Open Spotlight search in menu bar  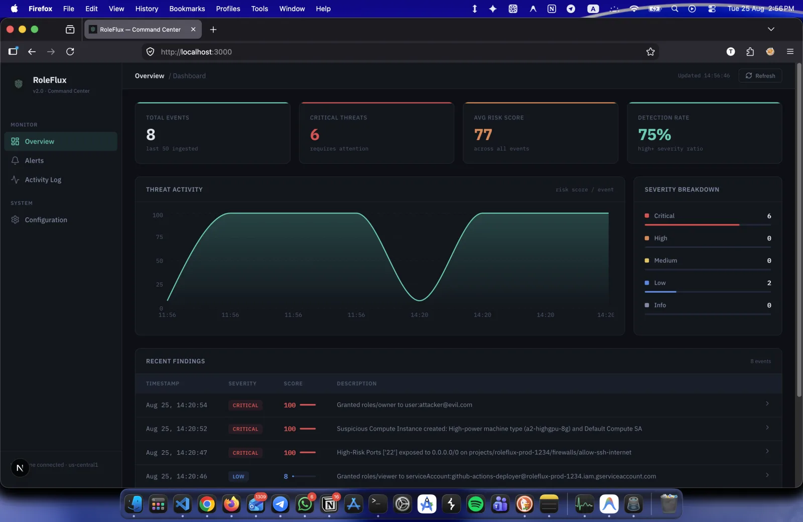[675, 9]
